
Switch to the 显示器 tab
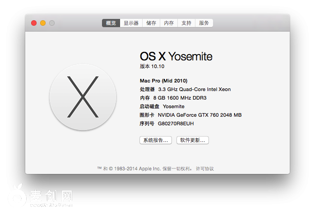click(x=131, y=23)
